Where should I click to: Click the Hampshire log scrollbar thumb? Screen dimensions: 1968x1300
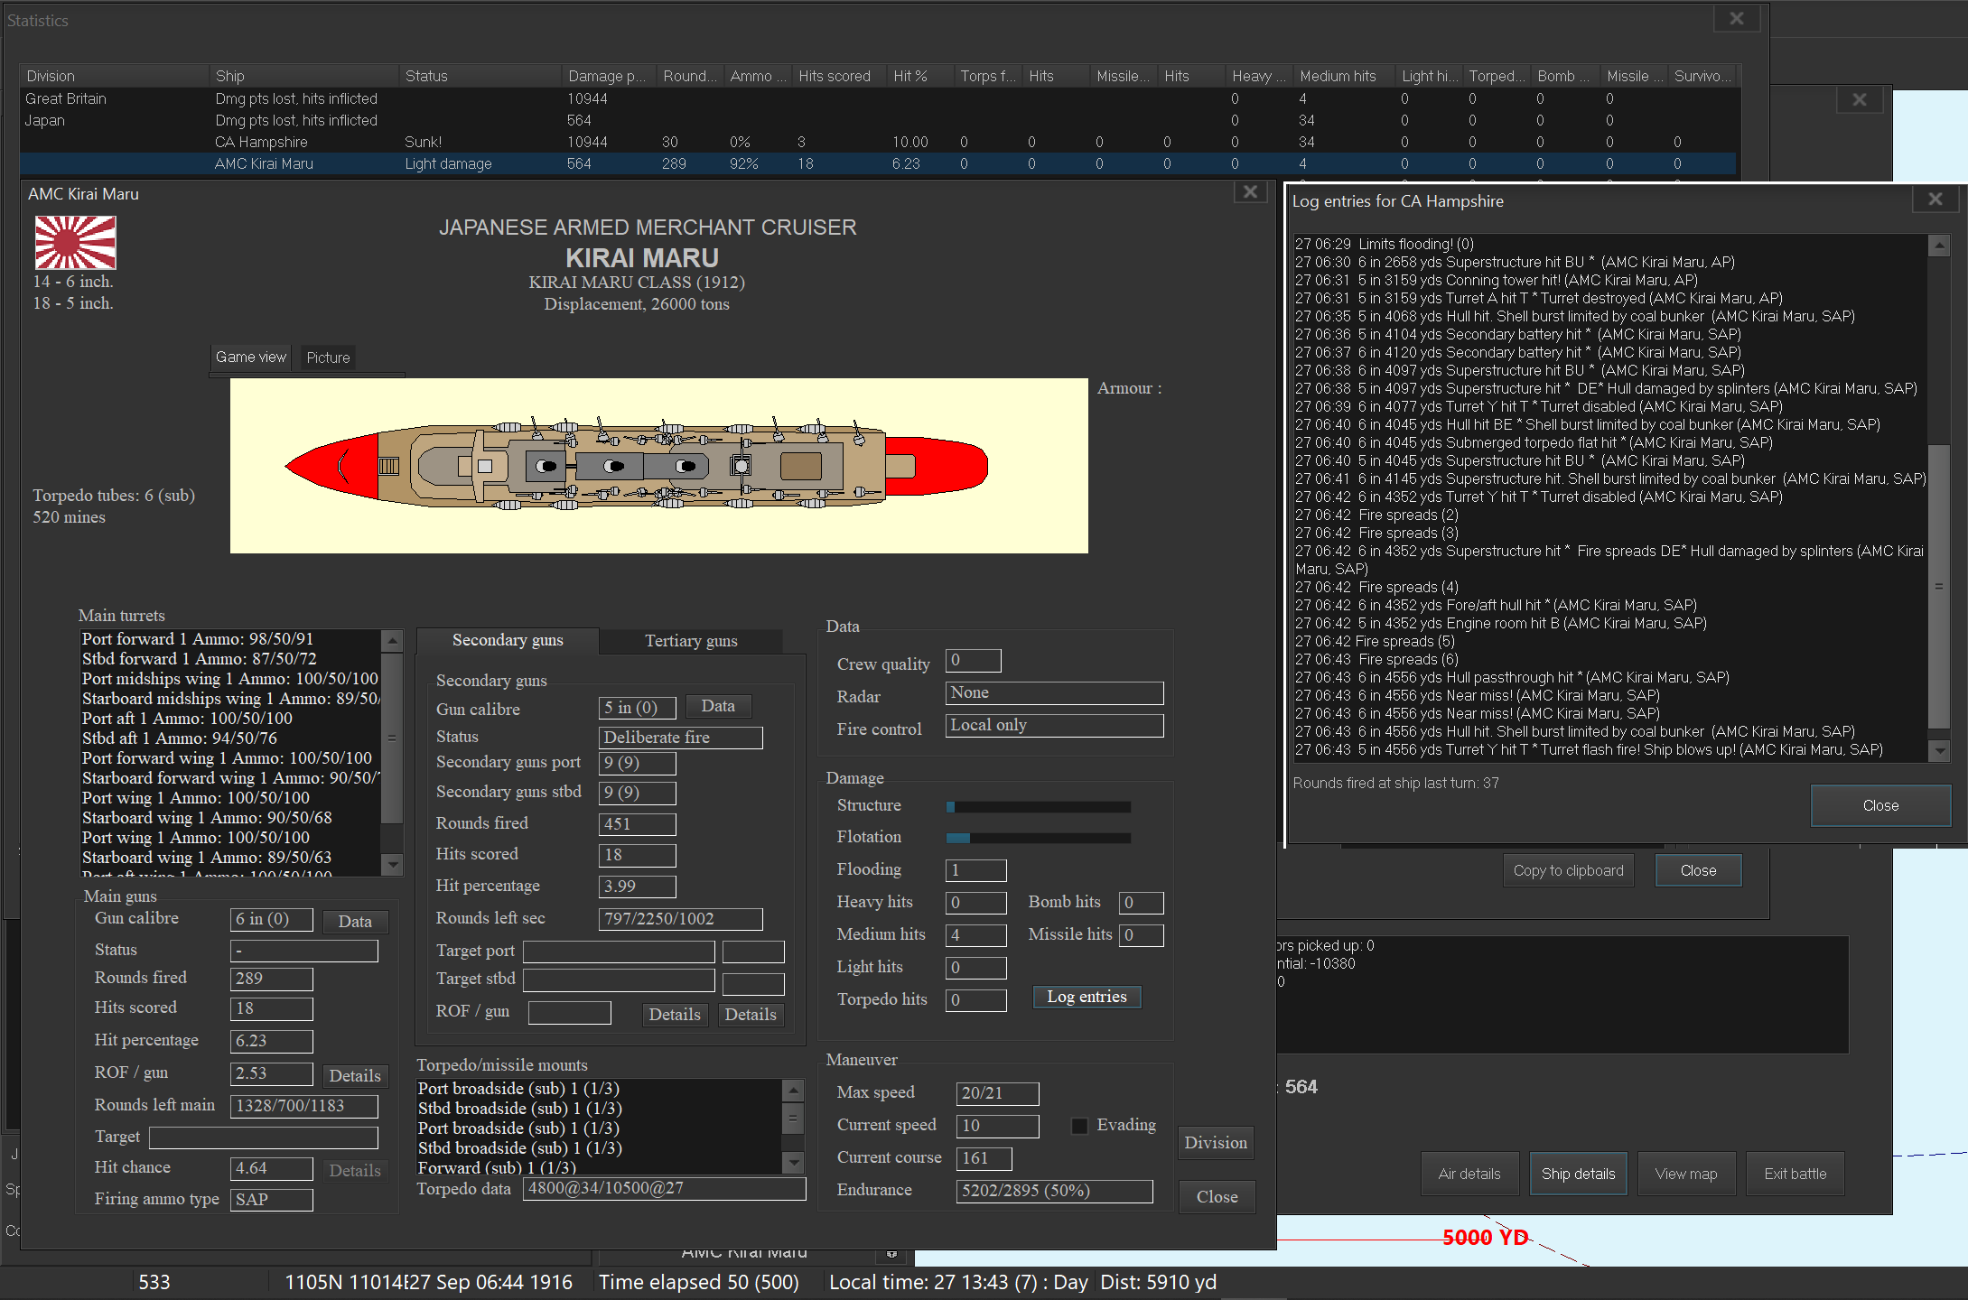tap(1938, 587)
